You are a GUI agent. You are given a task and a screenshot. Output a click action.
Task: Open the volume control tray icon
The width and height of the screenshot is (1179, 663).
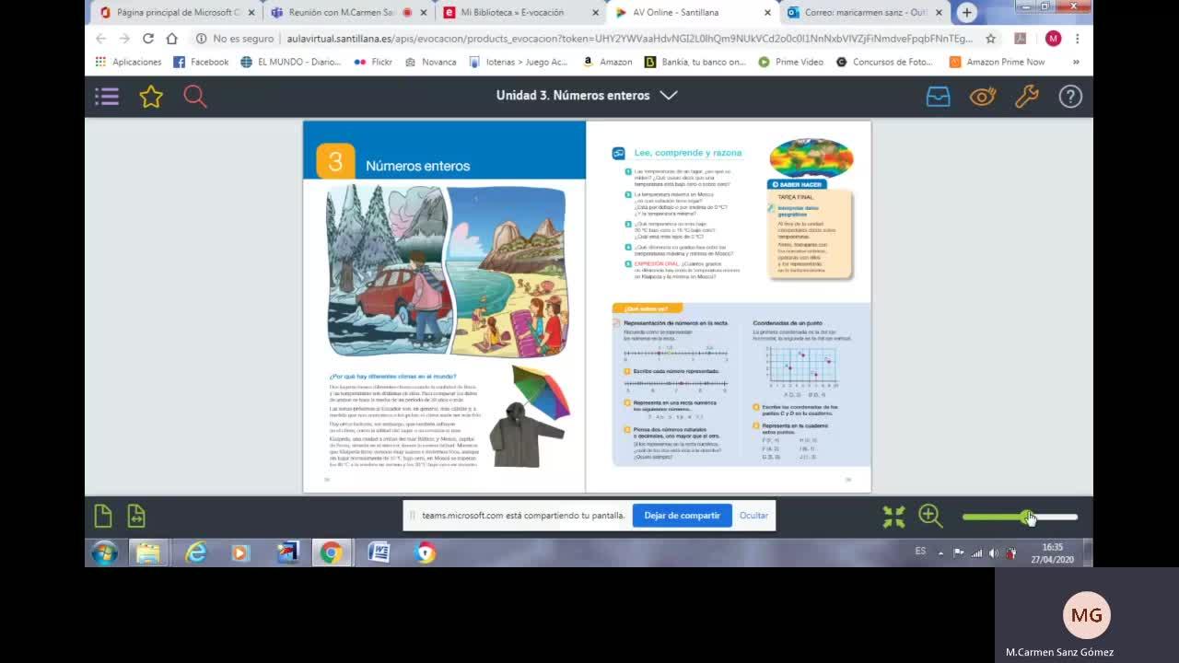pyautogui.click(x=993, y=552)
